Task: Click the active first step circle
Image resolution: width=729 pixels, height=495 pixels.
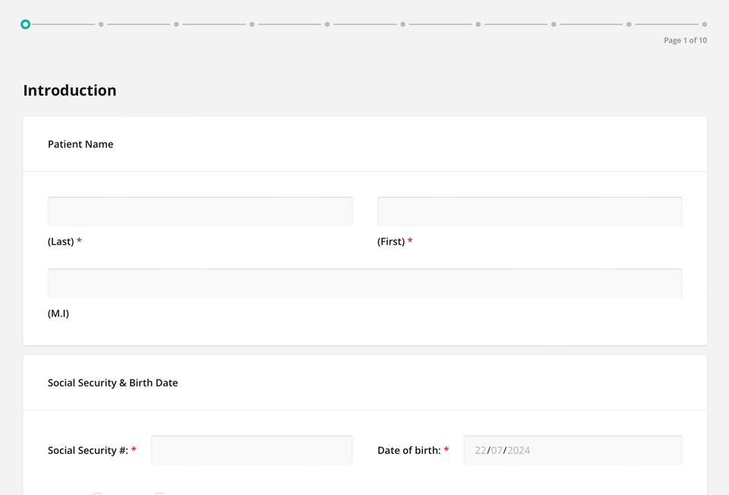Action: tap(26, 24)
